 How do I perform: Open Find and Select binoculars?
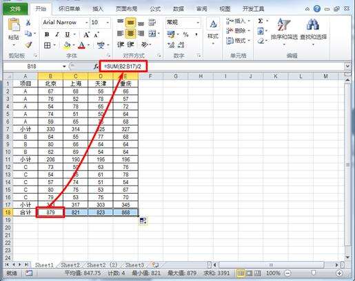(313, 30)
